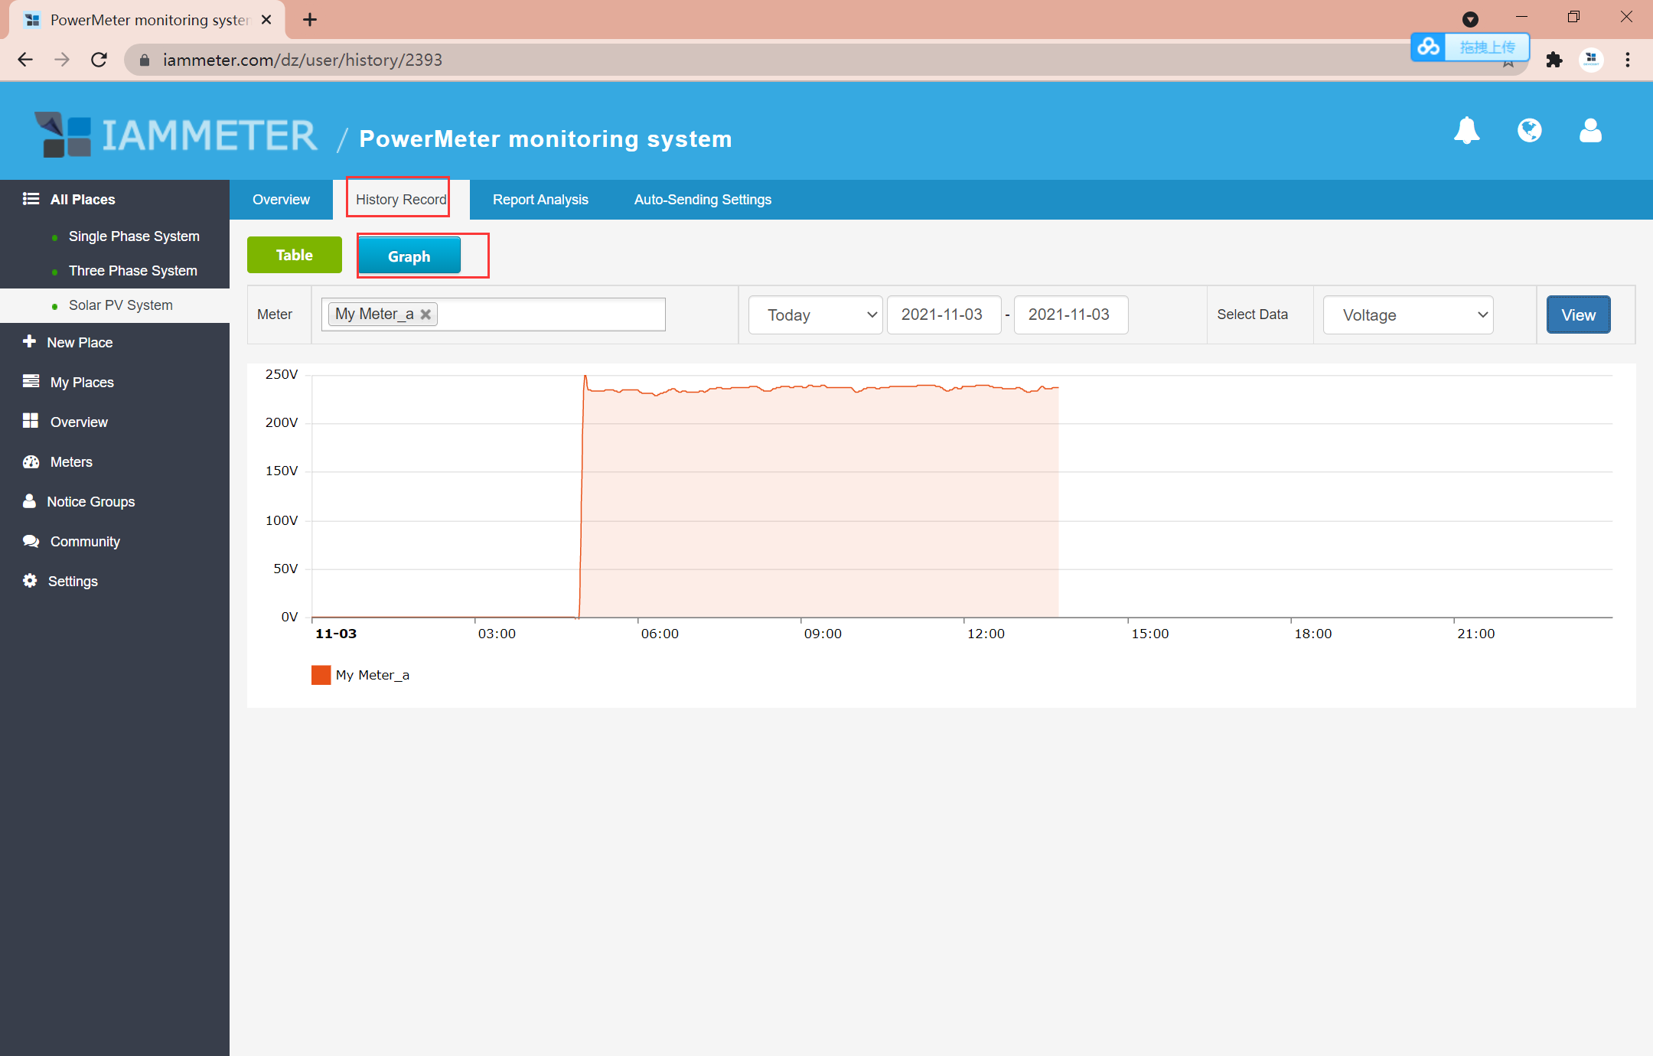Remove My Meter_a tag with x

coord(425,315)
